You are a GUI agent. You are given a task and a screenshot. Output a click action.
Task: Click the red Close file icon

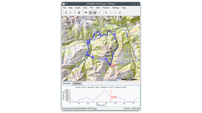click(x=74, y=13)
